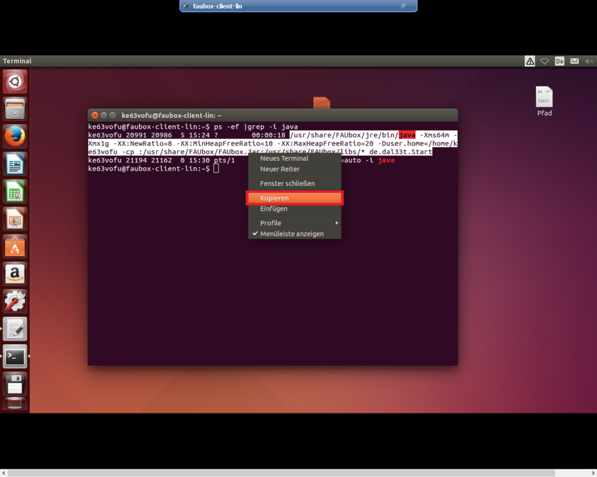
Task: Launch Firefox from the launcher
Action: [15, 136]
